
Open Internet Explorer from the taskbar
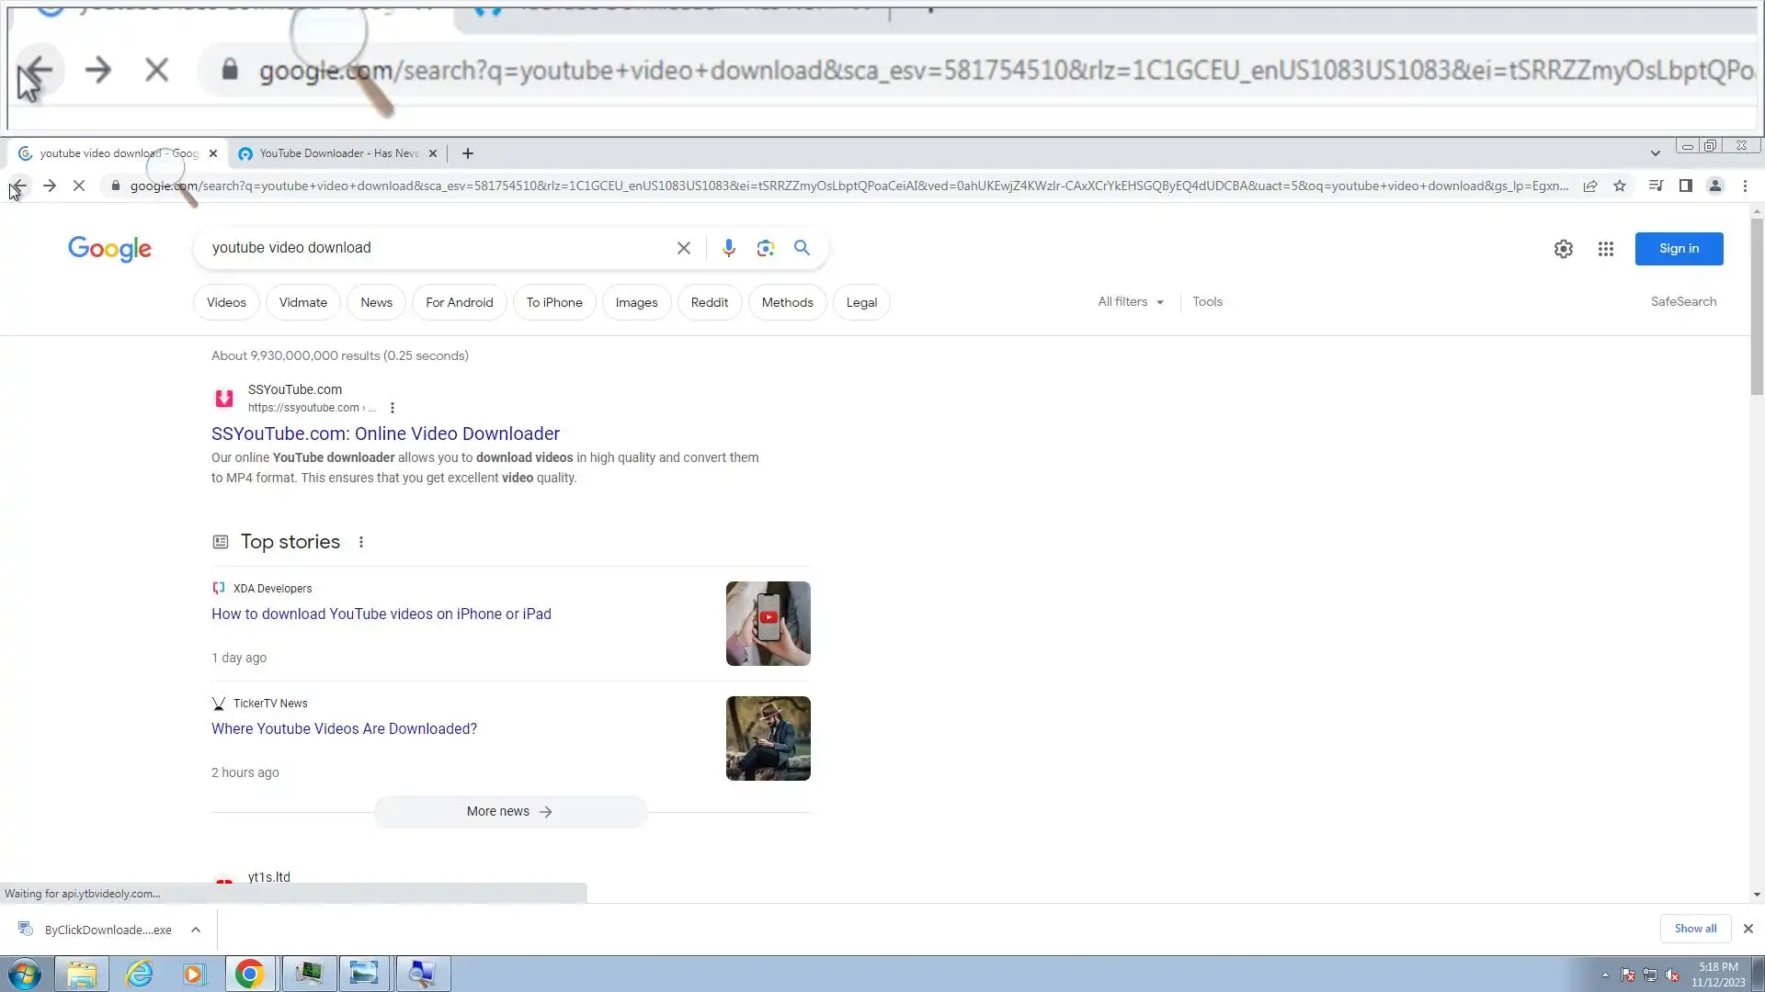139,974
